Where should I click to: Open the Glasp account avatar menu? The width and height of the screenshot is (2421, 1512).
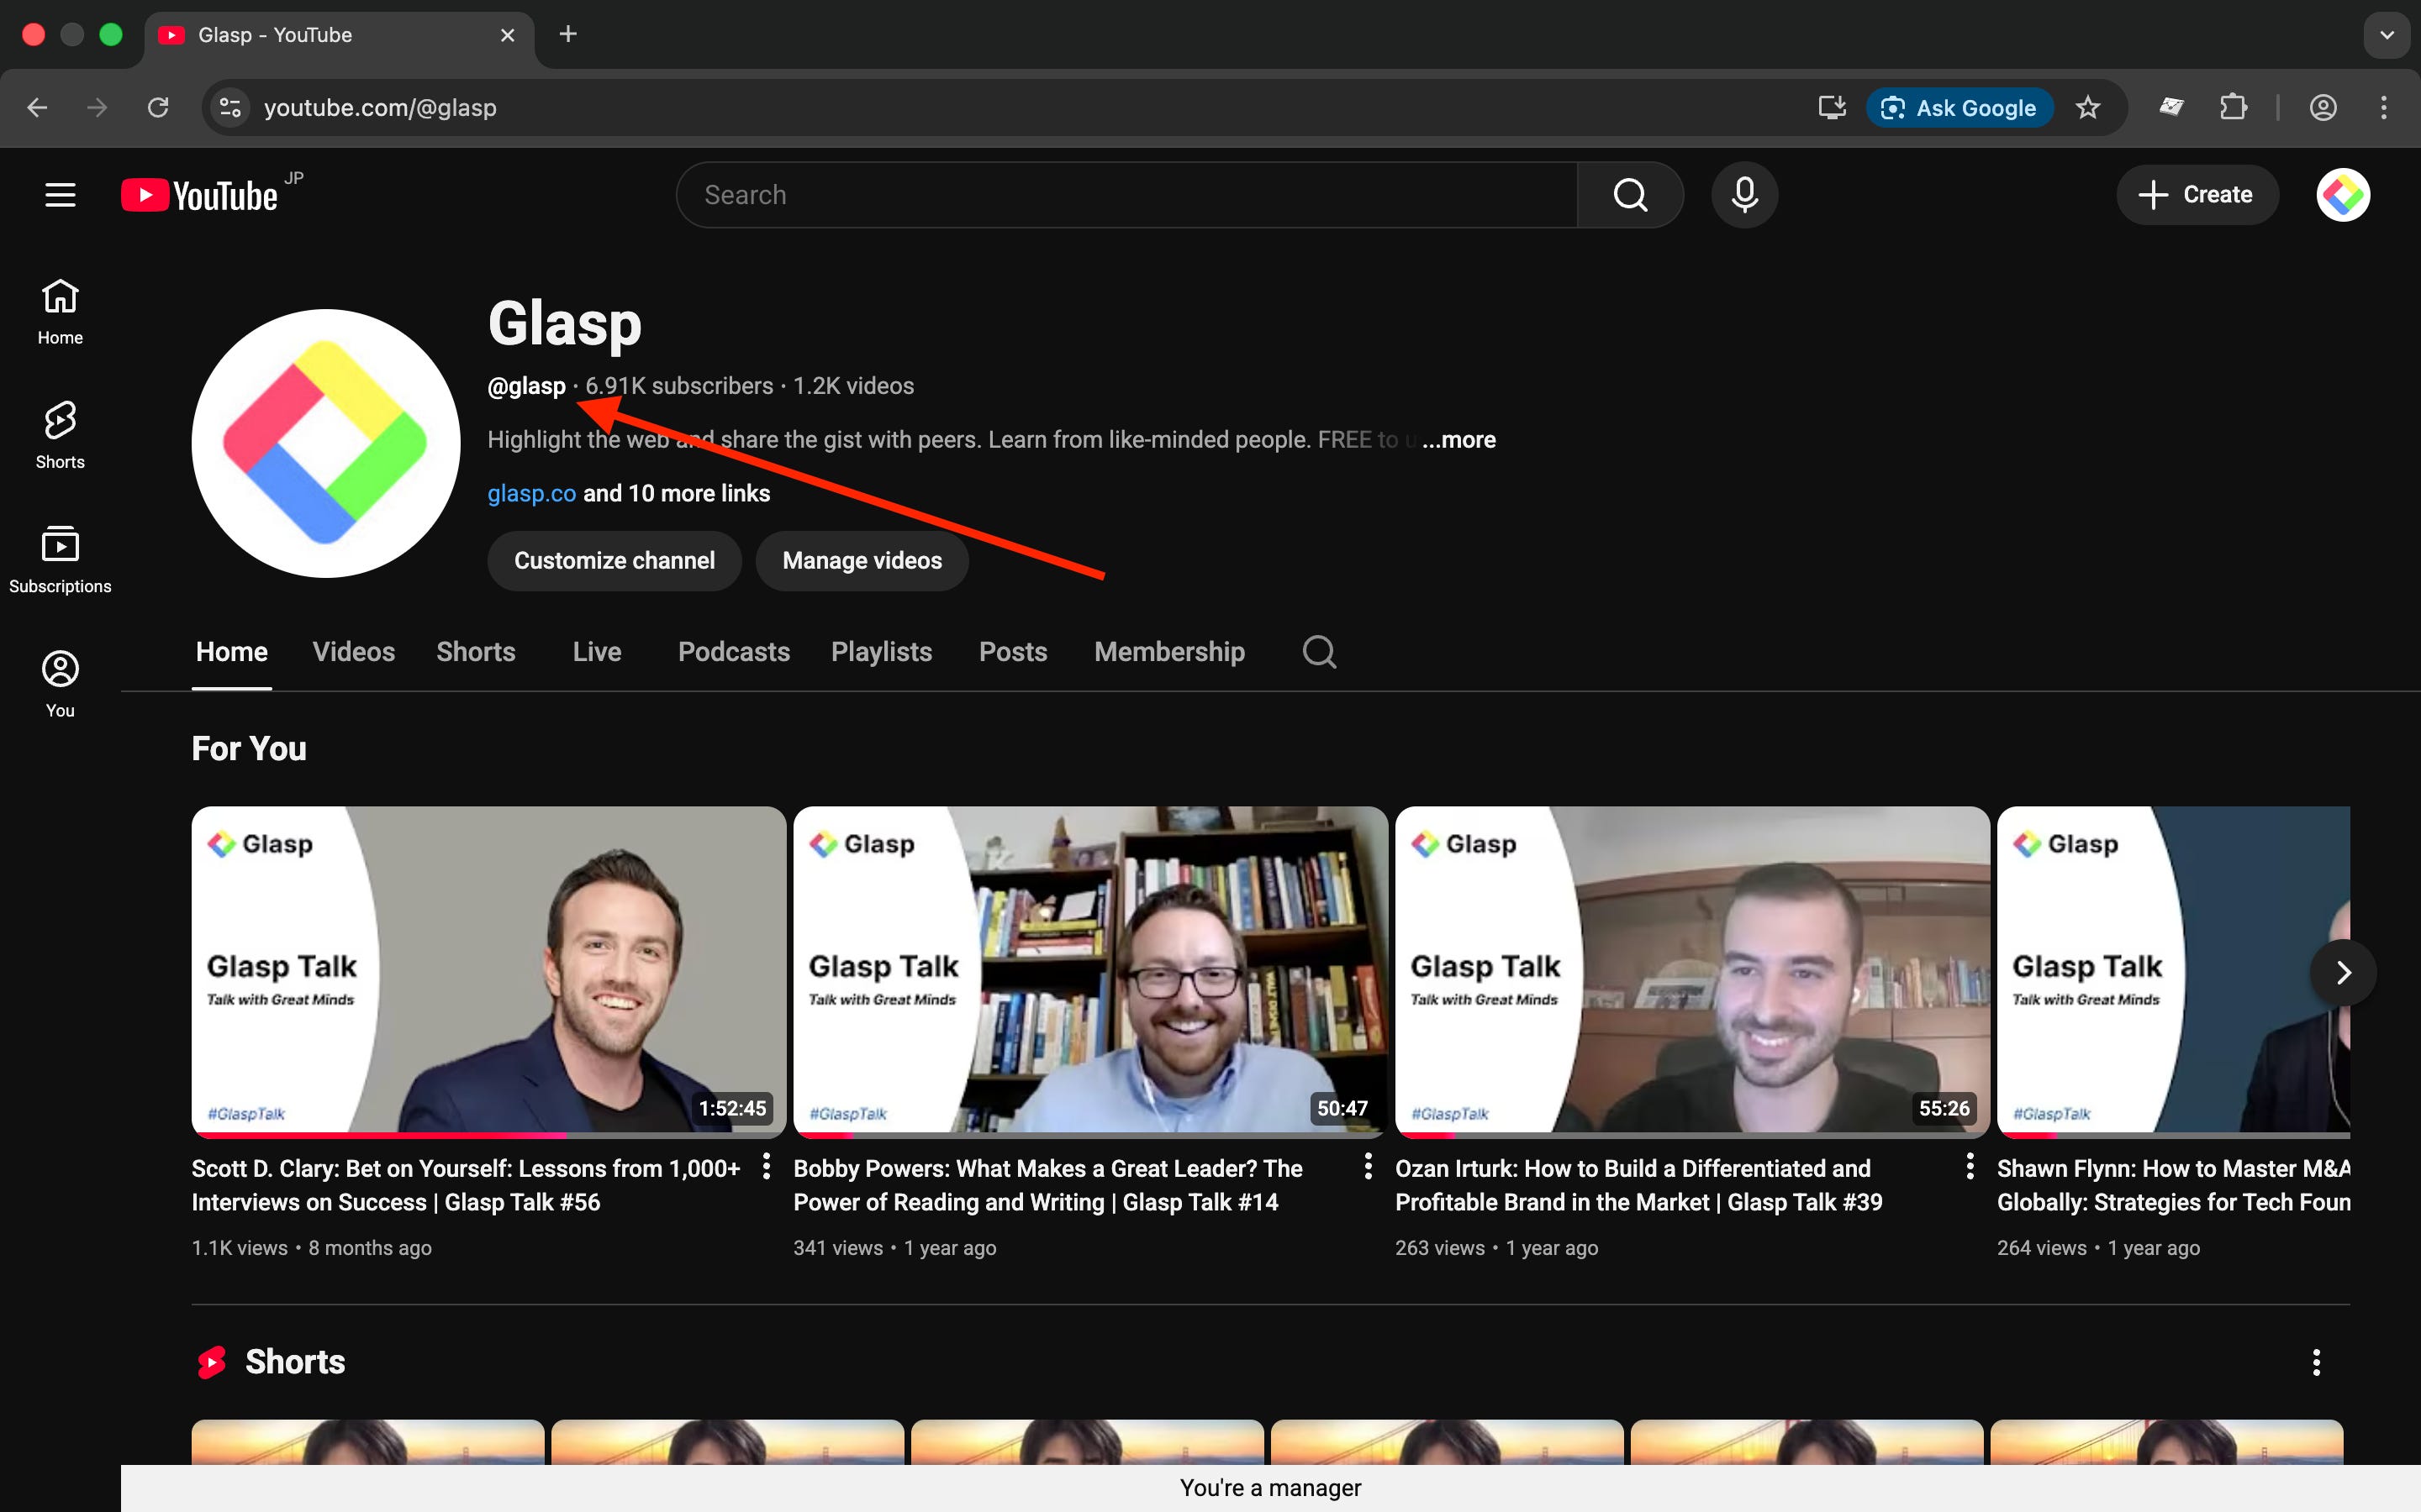click(x=2342, y=195)
